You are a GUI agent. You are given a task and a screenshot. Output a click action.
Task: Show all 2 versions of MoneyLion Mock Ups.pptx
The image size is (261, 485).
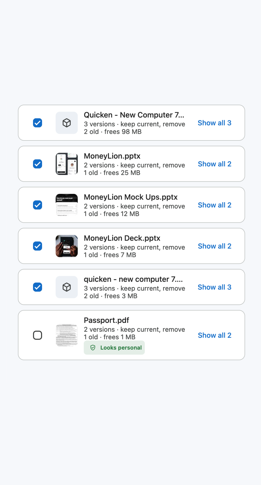point(214,205)
